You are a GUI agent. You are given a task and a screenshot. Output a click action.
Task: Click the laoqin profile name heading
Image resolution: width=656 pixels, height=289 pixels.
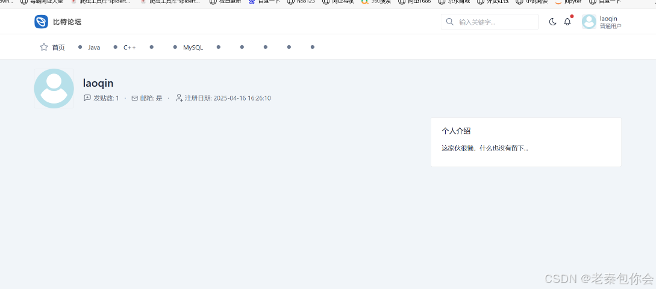[x=98, y=83]
